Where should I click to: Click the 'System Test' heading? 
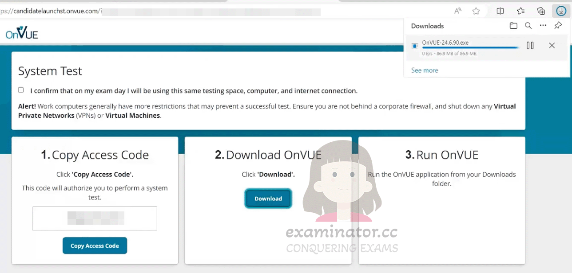pyautogui.click(x=50, y=71)
